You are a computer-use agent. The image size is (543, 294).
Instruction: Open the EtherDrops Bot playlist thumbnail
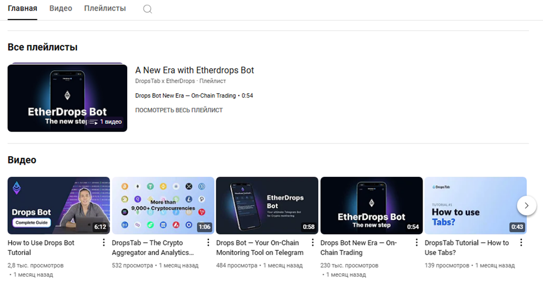(x=67, y=98)
